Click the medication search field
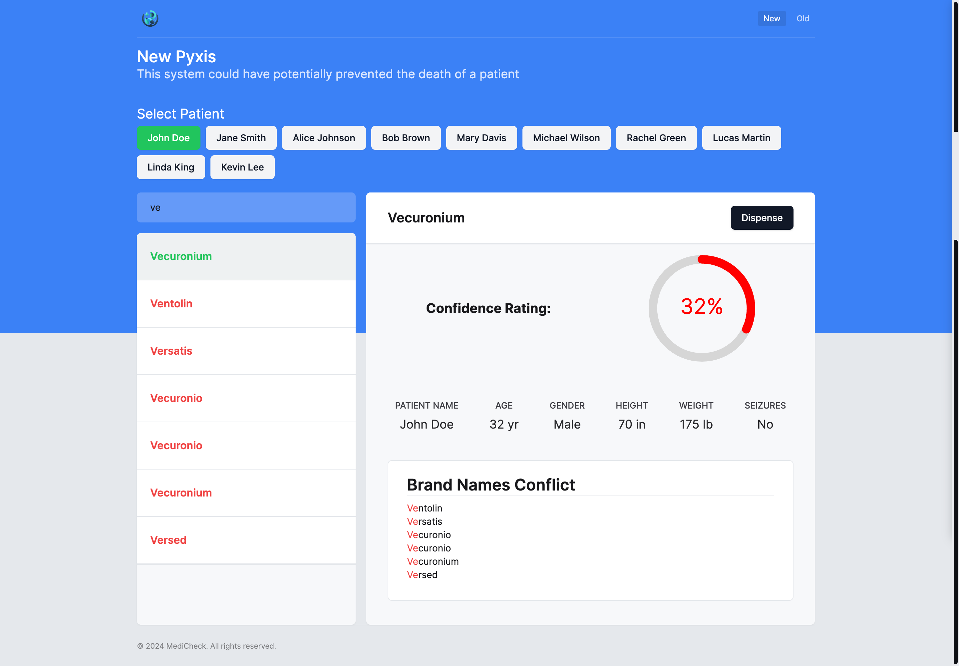The image size is (959, 666). click(x=246, y=207)
